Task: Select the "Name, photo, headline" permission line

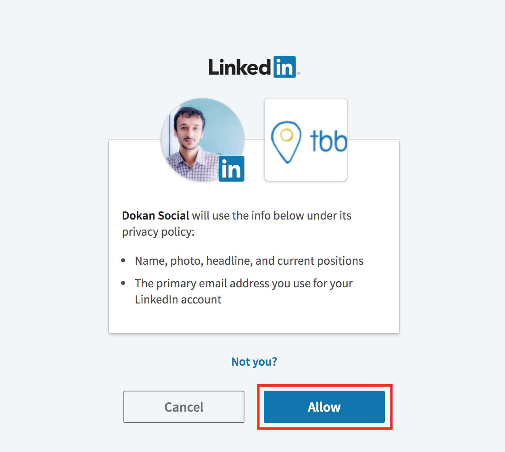Action: click(x=249, y=261)
